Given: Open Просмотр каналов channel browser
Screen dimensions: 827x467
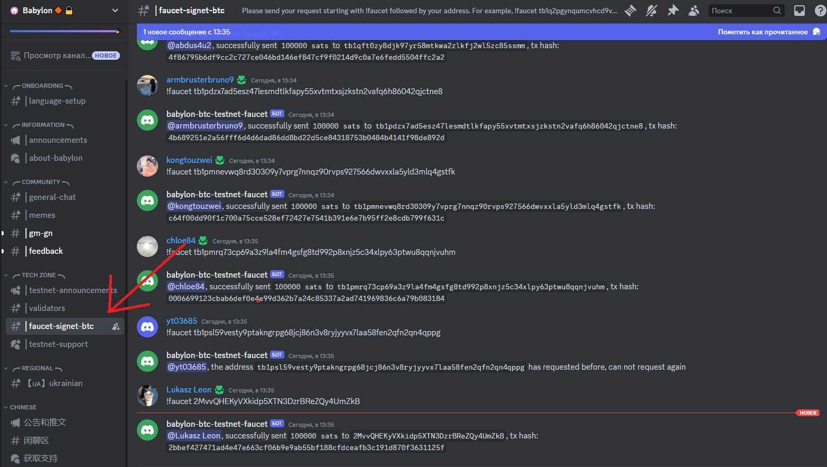Looking at the screenshot, I should (65, 56).
